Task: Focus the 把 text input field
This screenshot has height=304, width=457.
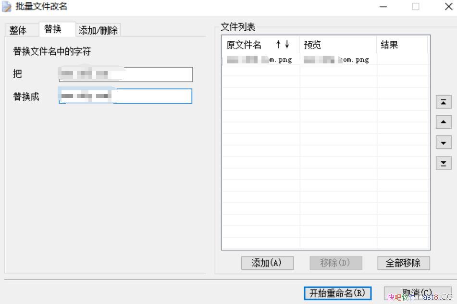Action: coord(125,74)
